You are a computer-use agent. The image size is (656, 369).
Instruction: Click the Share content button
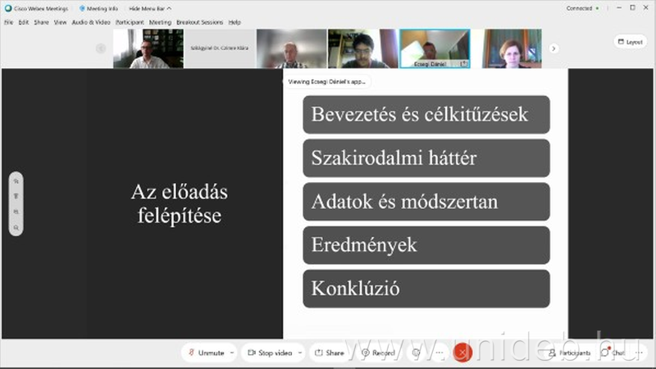click(x=329, y=353)
